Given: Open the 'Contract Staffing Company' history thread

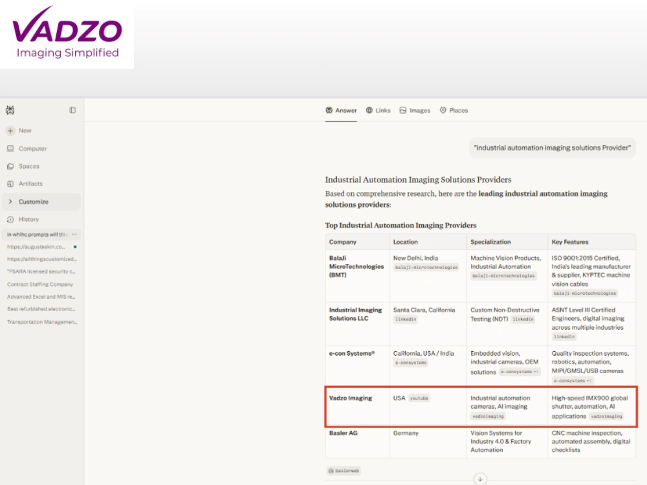Looking at the screenshot, I should [40, 284].
